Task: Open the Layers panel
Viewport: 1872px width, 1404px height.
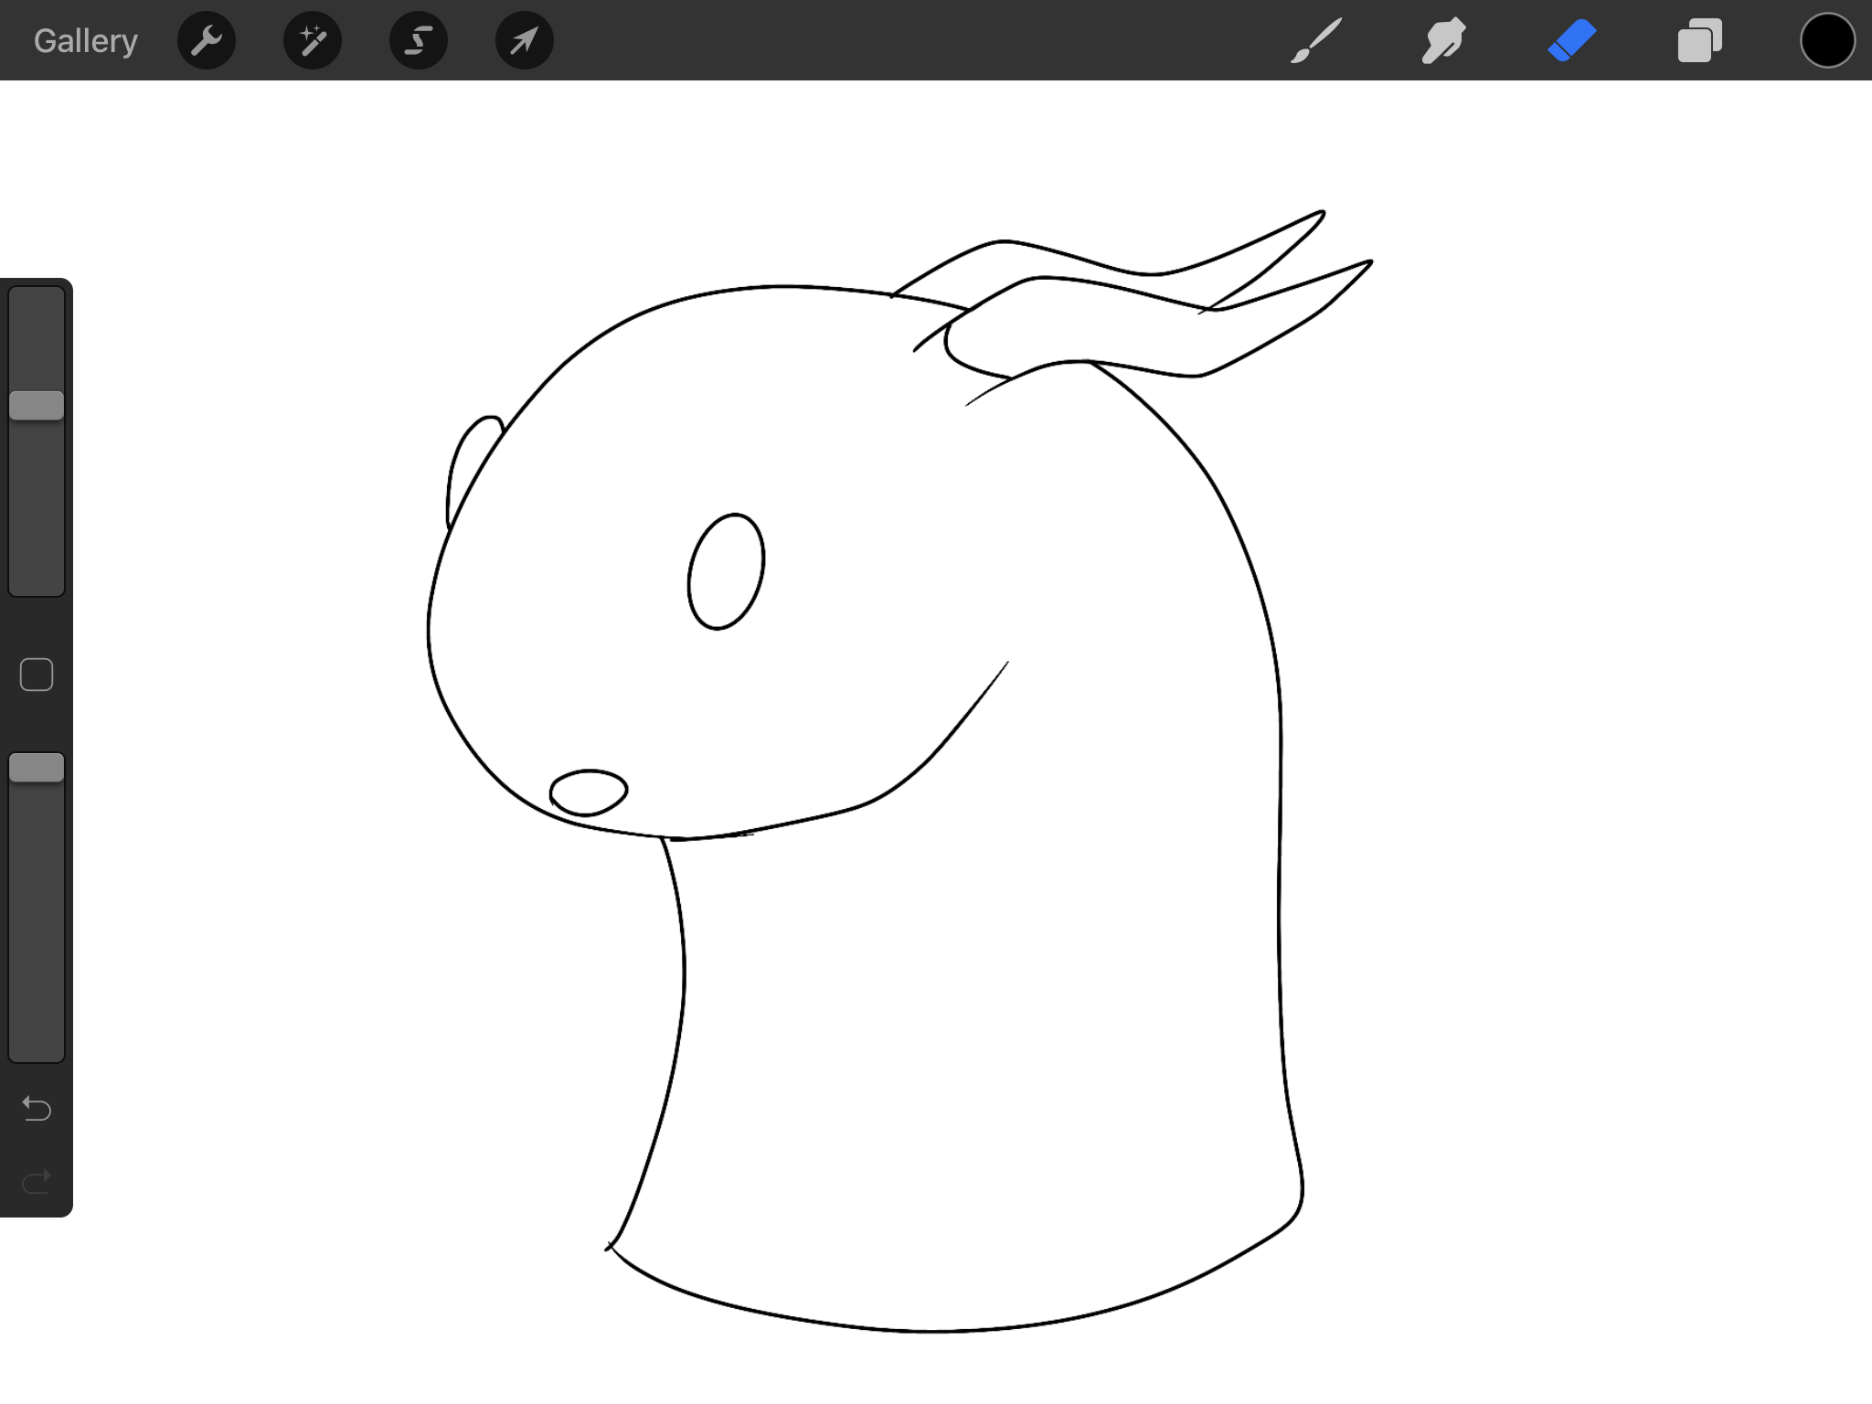Action: [x=1700, y=41]
